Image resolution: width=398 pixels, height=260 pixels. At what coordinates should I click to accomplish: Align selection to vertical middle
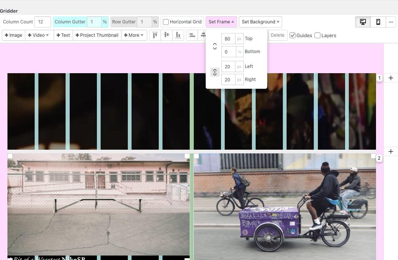pos(167,35)
